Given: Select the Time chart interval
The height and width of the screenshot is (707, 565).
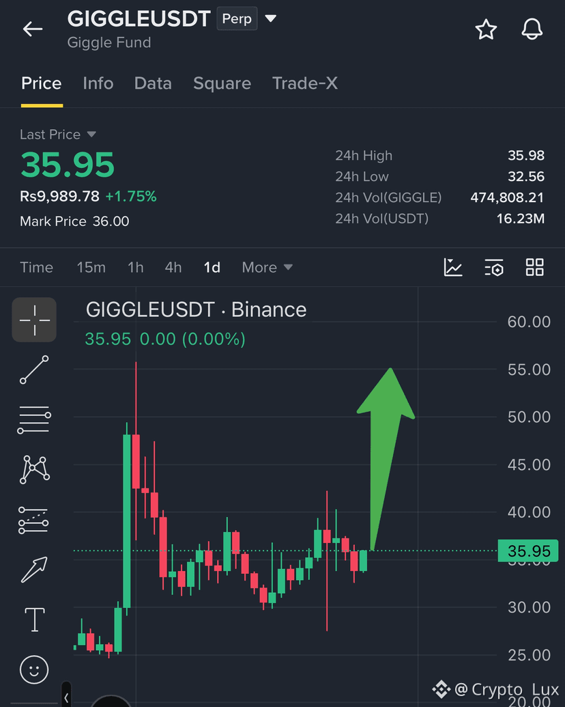Looking at the screenshot, I should coord(36,267).
